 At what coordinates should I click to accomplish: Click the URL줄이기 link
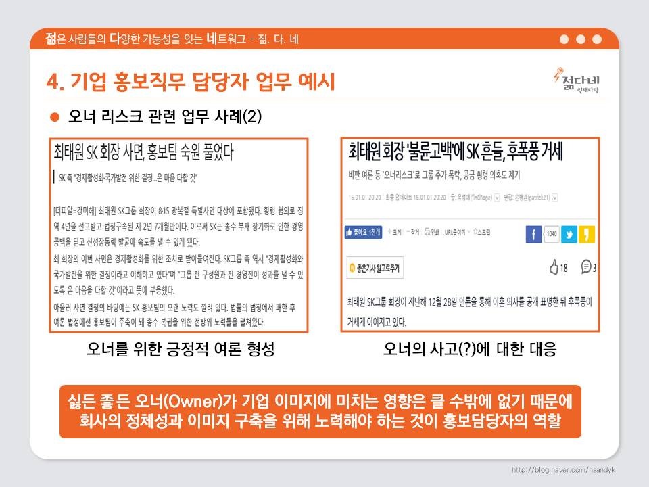pos(455,232)
